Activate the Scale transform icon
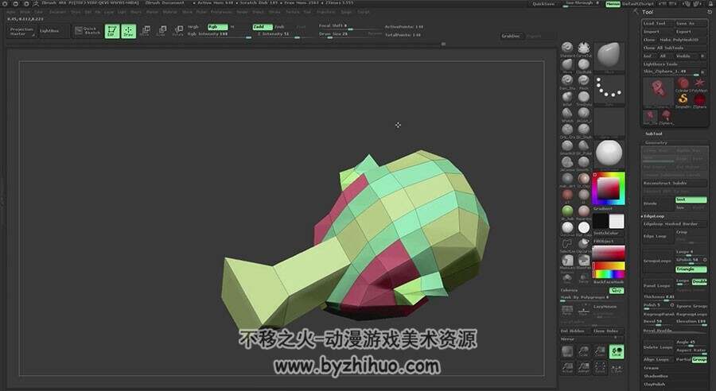 pos(161,31)
